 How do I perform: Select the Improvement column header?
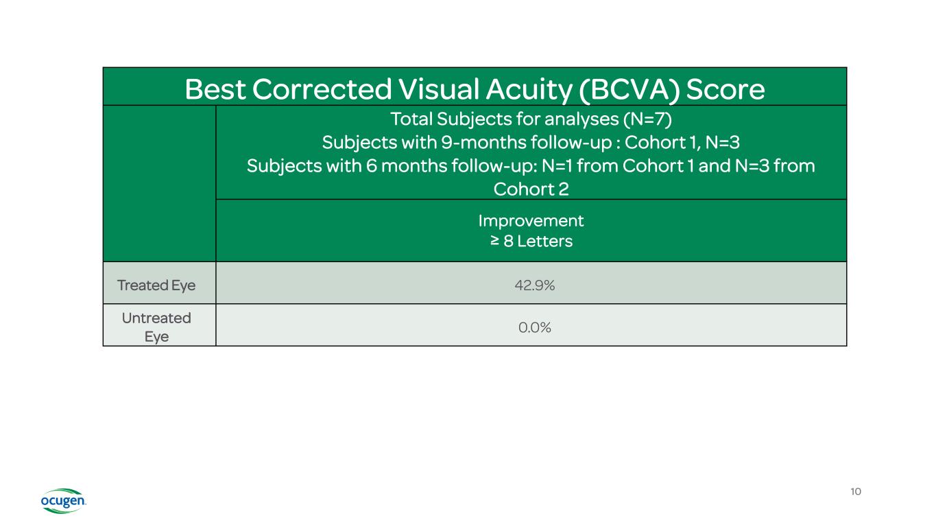(531, 221)
